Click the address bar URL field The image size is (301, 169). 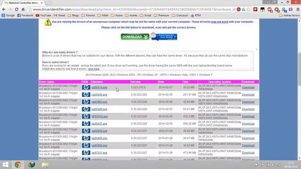pyautogui.click(x=135, y=9)
